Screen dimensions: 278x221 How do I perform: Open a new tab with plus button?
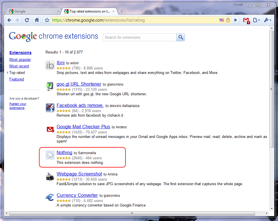pos(122,11)
